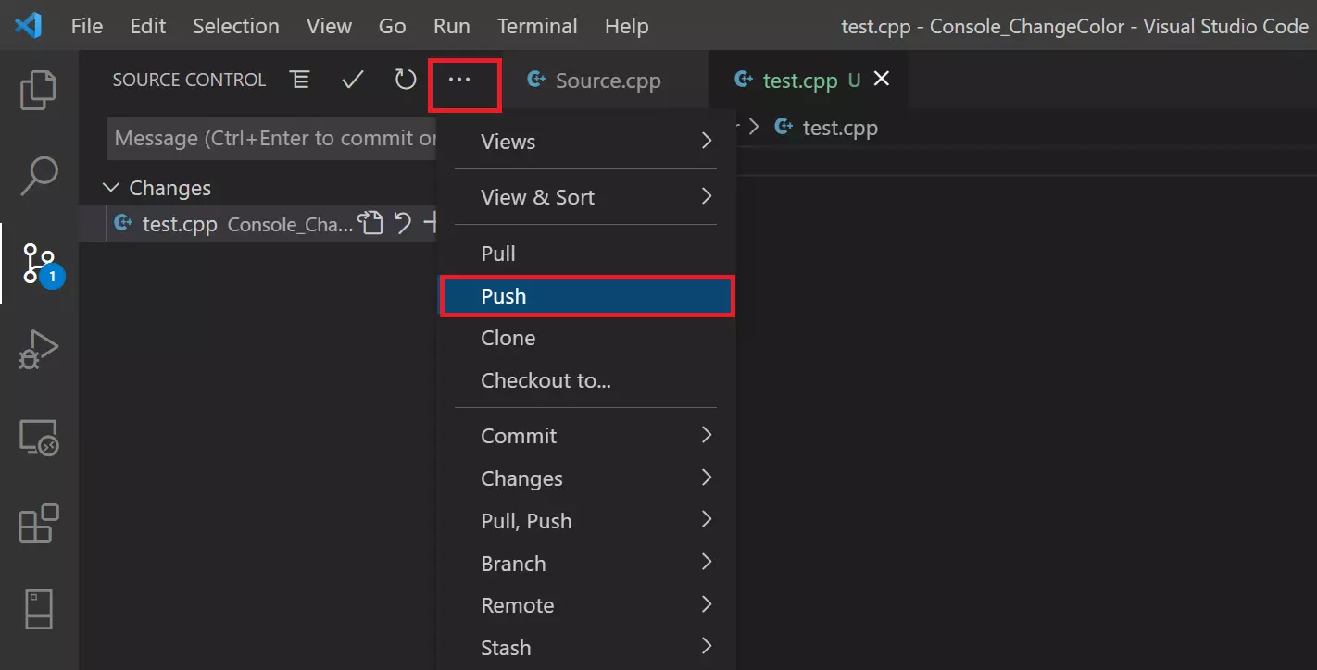The image size is (1317, 670).
Task: Expand the Views submenu
Action: (x=585, y=142)
